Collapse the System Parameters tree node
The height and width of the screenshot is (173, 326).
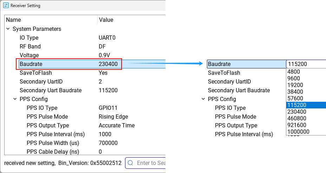coord(8,29)
